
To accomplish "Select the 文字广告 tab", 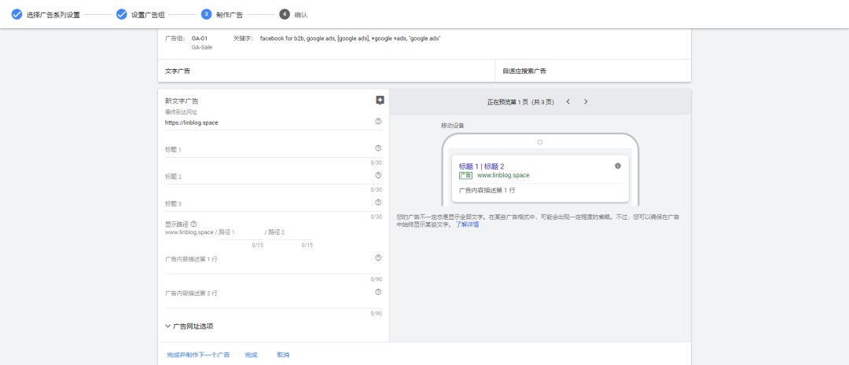I will [x=326, y=71].
